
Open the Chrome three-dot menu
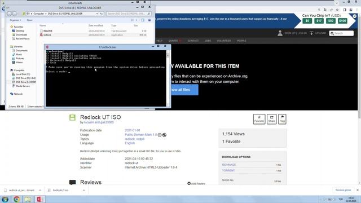pyautogui.click(x=357, y=10)
